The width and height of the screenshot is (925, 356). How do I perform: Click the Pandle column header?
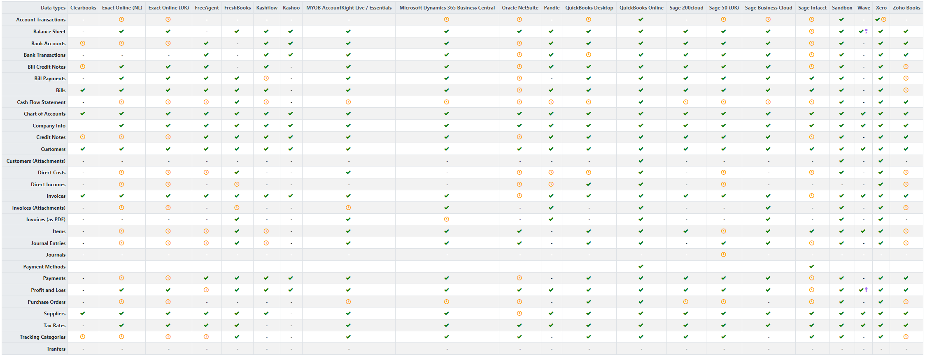552,8
